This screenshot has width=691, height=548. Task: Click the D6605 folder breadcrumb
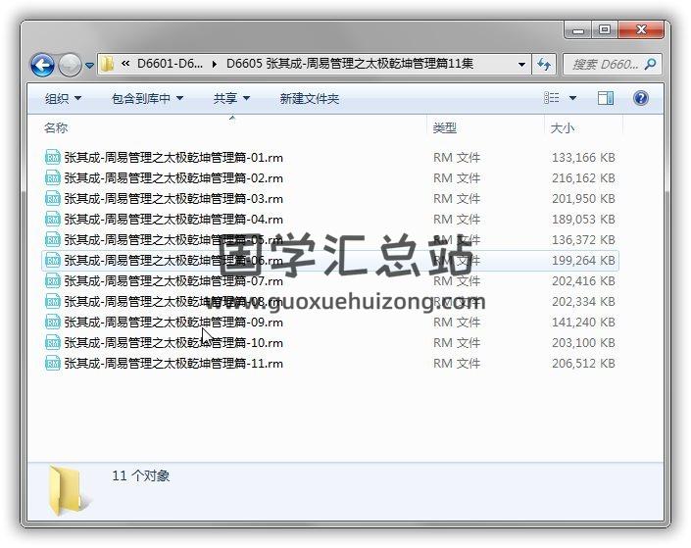[350, 64]
